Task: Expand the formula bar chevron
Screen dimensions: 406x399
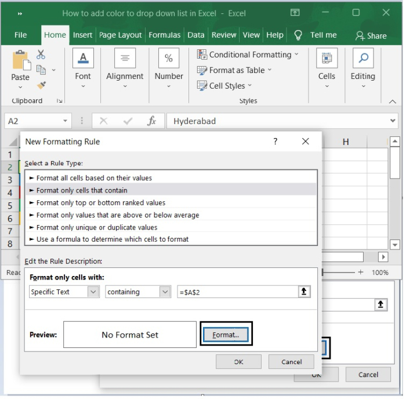Action: click(393, 121)
